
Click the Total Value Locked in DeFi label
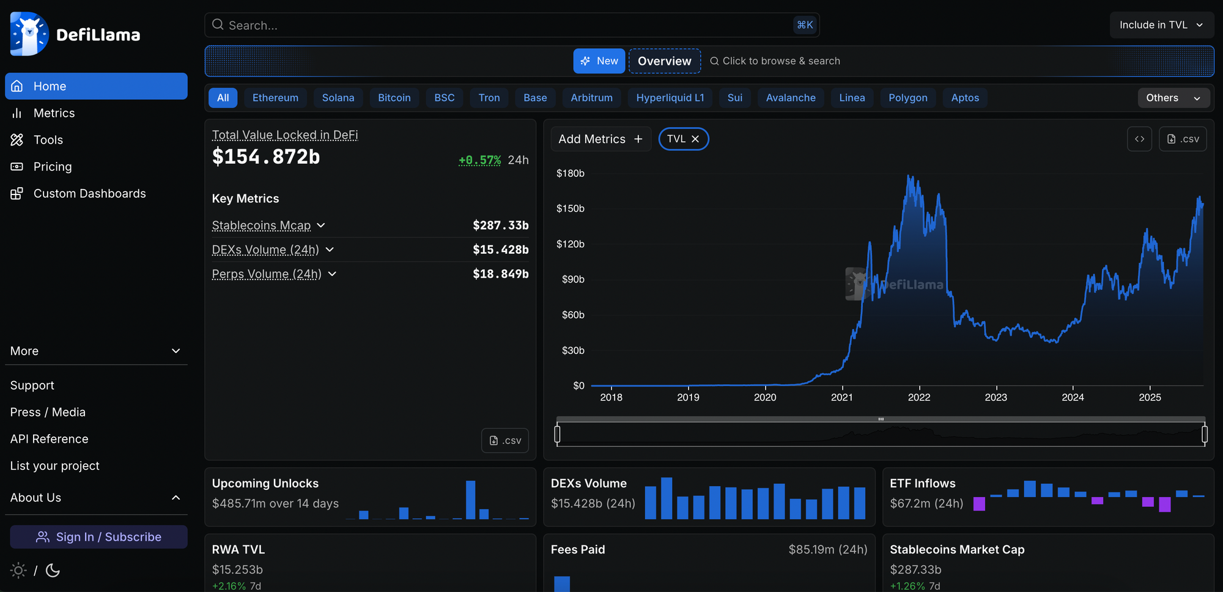coord(285,135)
